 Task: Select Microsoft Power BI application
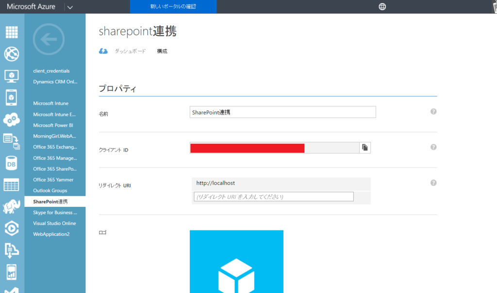(x=53, y=125)
